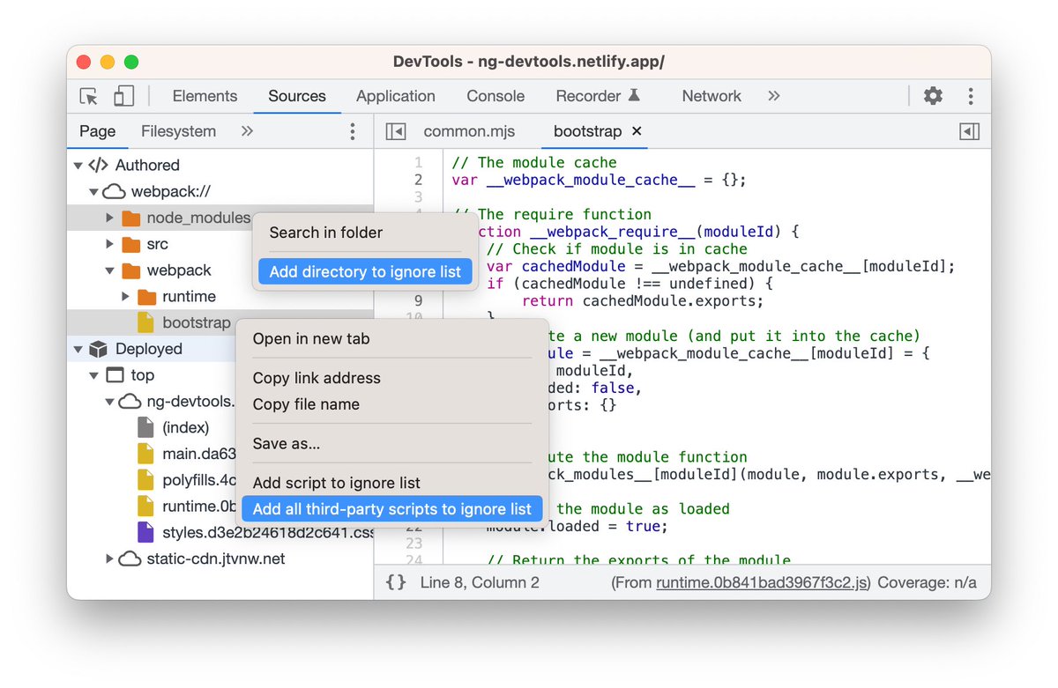
Task: Click the static-cdn.jtvnw.net cloud icon
Action: point(130,559)
